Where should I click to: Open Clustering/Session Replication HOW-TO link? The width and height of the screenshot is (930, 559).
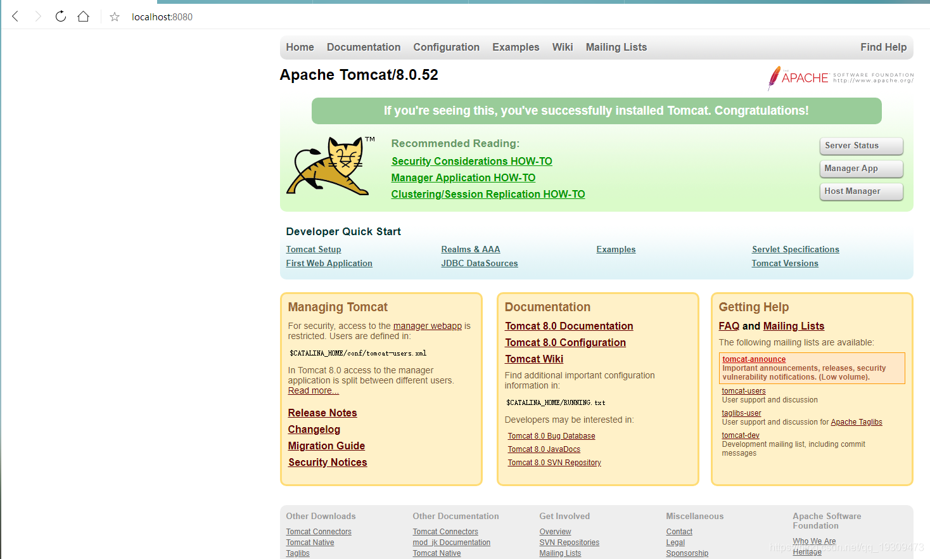tap(488, 195)
